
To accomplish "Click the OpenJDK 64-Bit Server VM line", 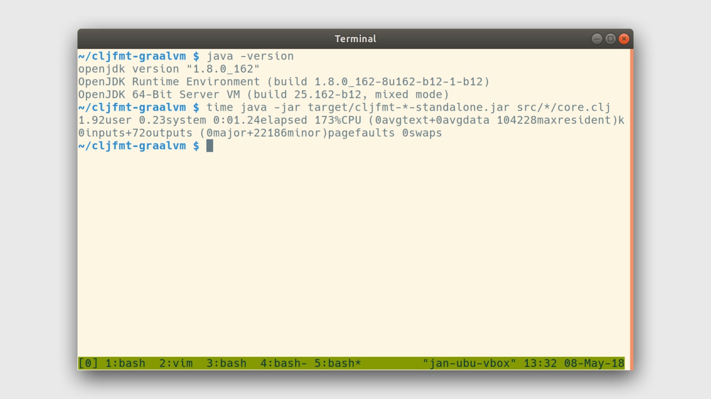I will 264,94.
